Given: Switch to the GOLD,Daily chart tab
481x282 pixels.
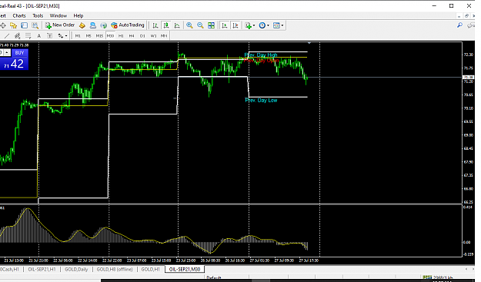Looking at the screenshot, I should [x=76, y=269].
